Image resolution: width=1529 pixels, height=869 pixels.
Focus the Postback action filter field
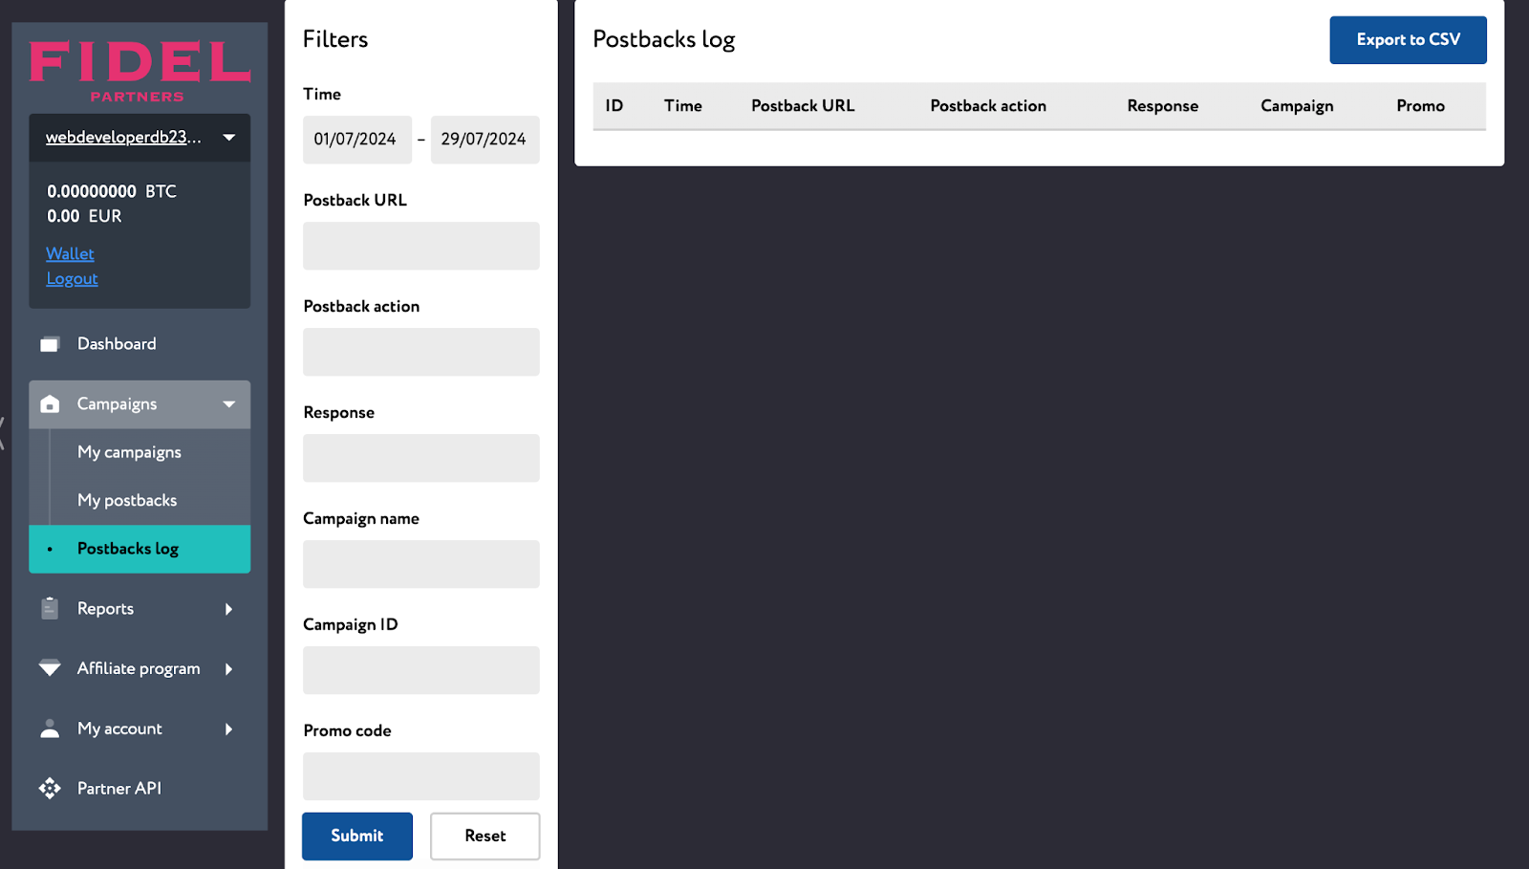[421, 352]
